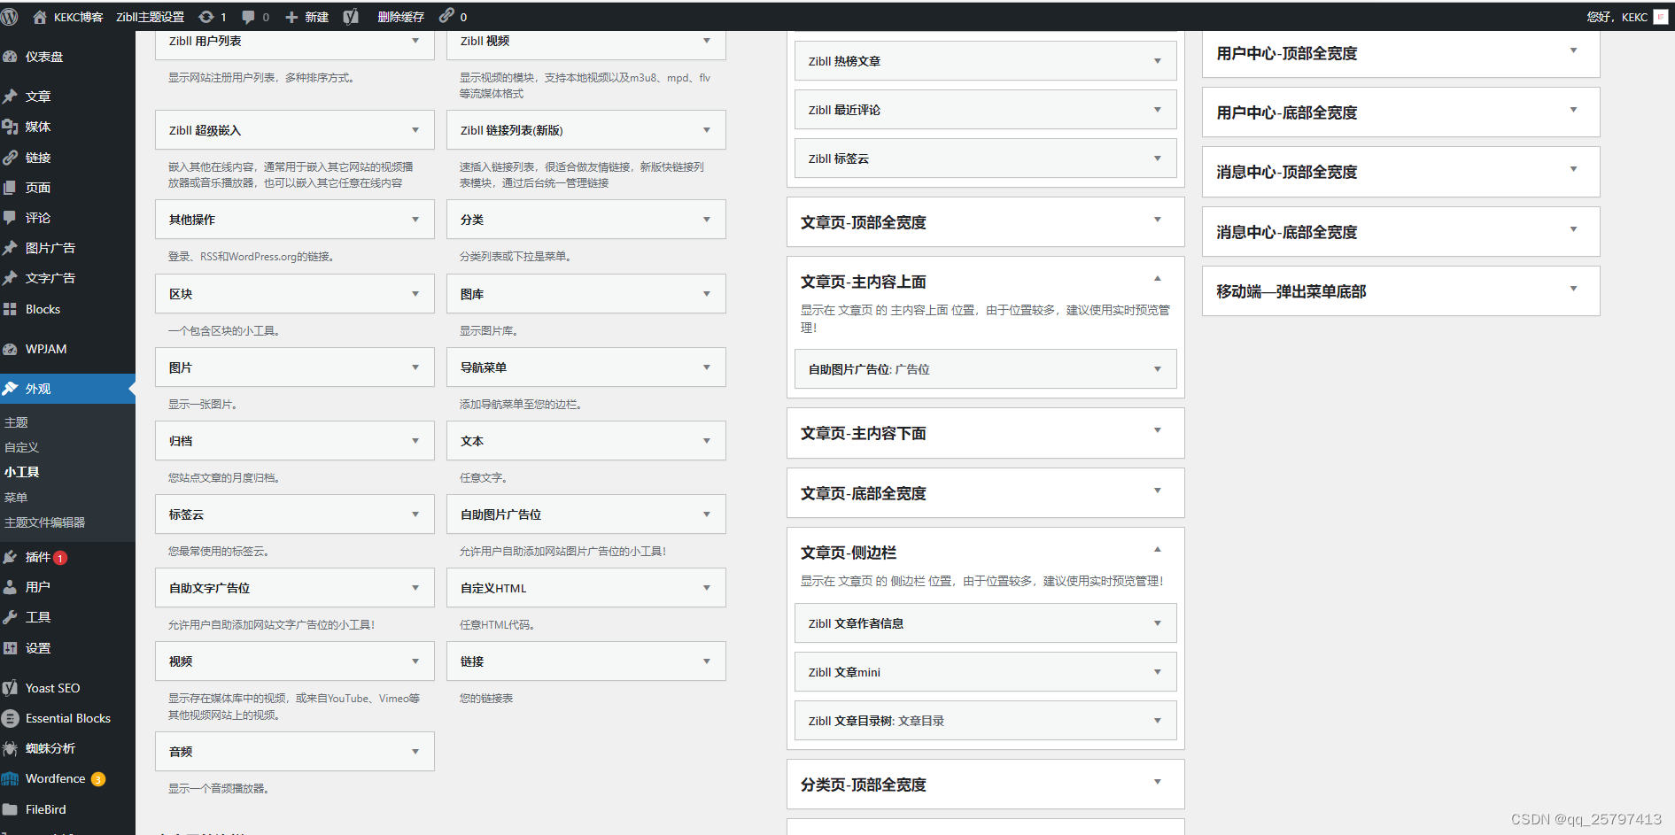Collapse the 文章页-主内容上面 area arrow
The height and width of the screenshot is (835, 1675).
pos(1158,279)
